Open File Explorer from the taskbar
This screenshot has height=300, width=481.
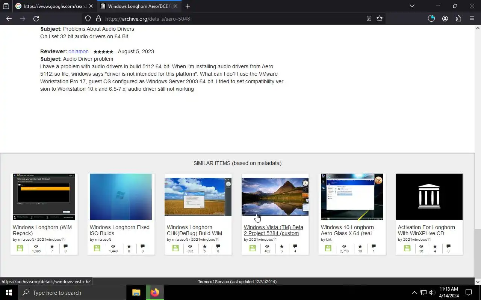coord(136,292)
